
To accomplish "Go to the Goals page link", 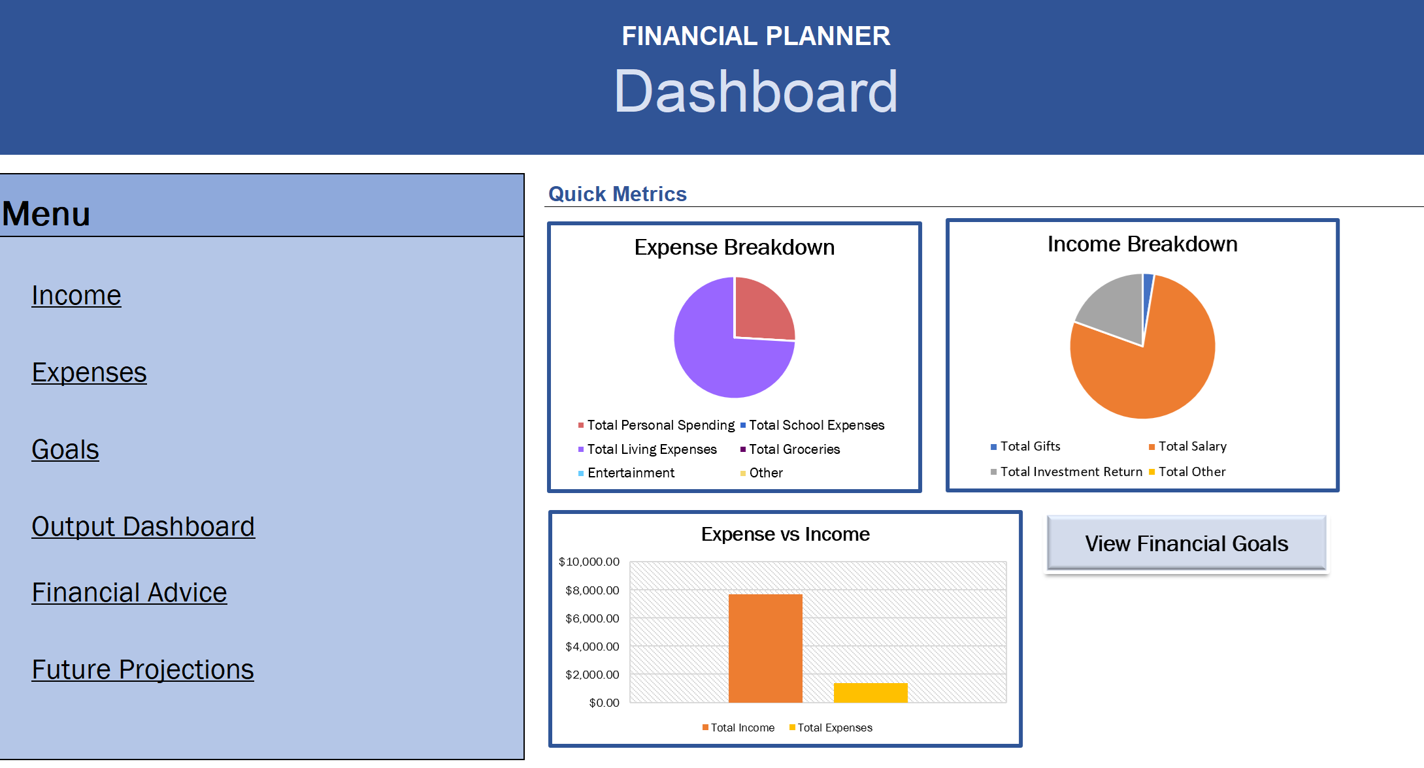I will click(65, 450).
